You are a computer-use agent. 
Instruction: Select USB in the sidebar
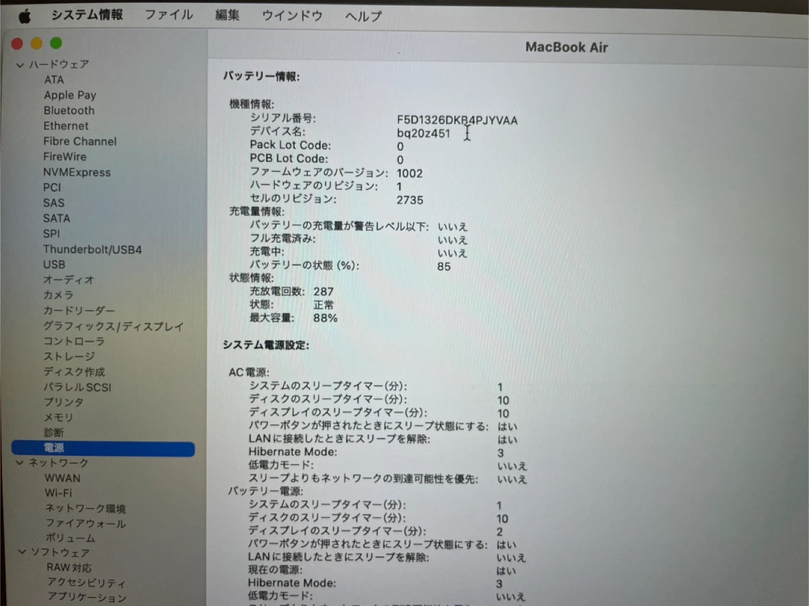click(x=54, y=265)
